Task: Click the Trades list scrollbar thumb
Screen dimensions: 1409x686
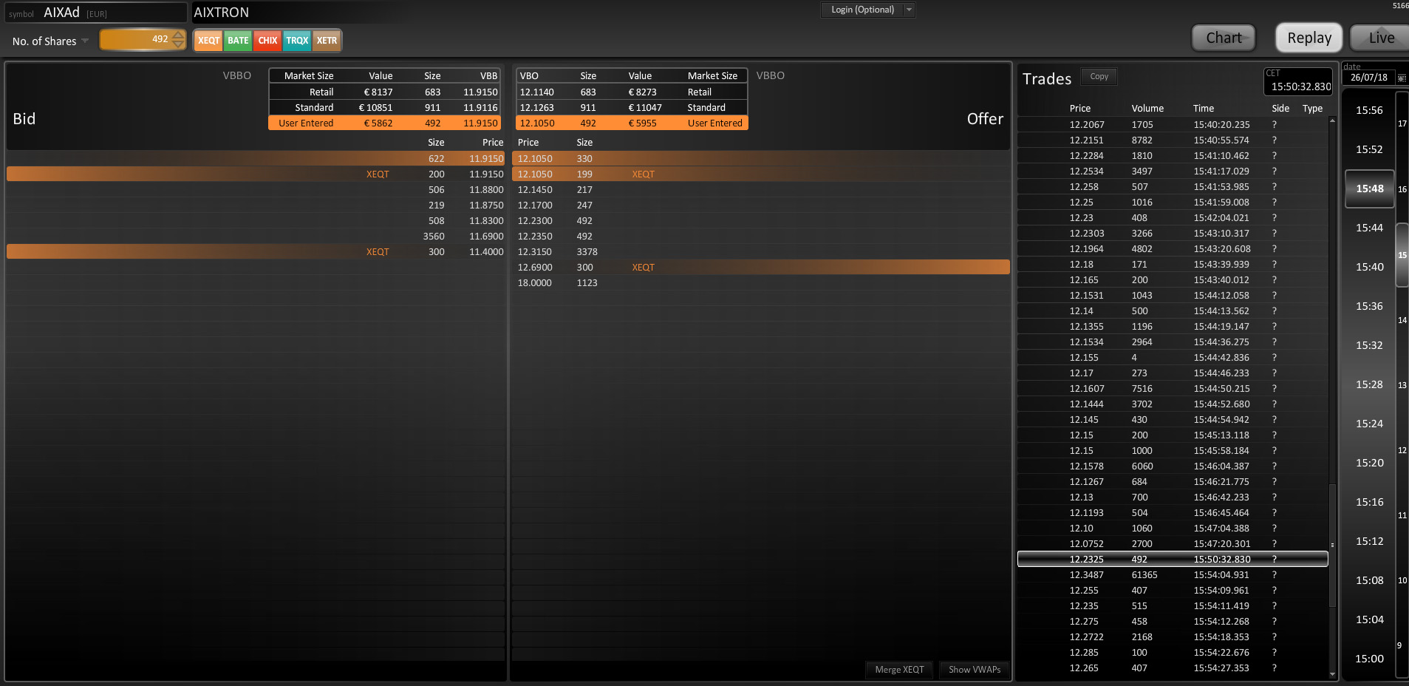Action: 1332,546
